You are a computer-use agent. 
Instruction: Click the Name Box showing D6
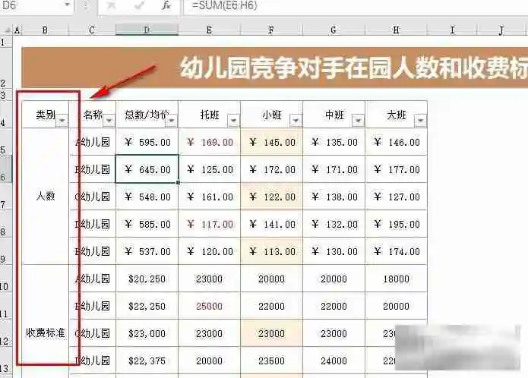36,5
